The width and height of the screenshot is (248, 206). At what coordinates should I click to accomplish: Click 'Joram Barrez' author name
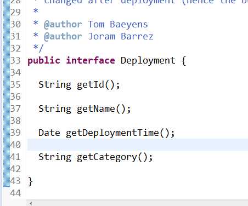(x=120, y=36)
